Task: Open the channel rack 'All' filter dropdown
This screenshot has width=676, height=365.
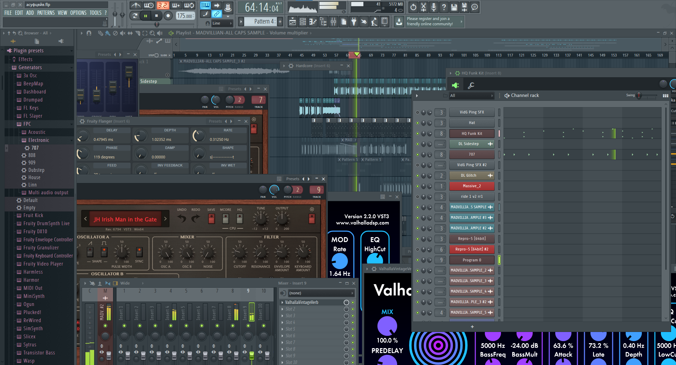Action: pos(471,96)
